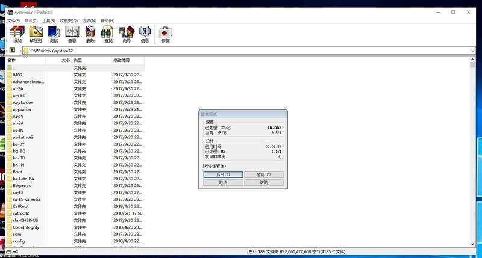Image resolution: width=482 pixels, height=258 pixels.
Task: Open the 收藏夹(O) favorites menu
Action: 69,20
